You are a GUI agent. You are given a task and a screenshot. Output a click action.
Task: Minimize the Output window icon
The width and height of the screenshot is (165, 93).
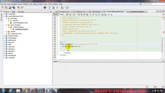click(x=163, y=61)
